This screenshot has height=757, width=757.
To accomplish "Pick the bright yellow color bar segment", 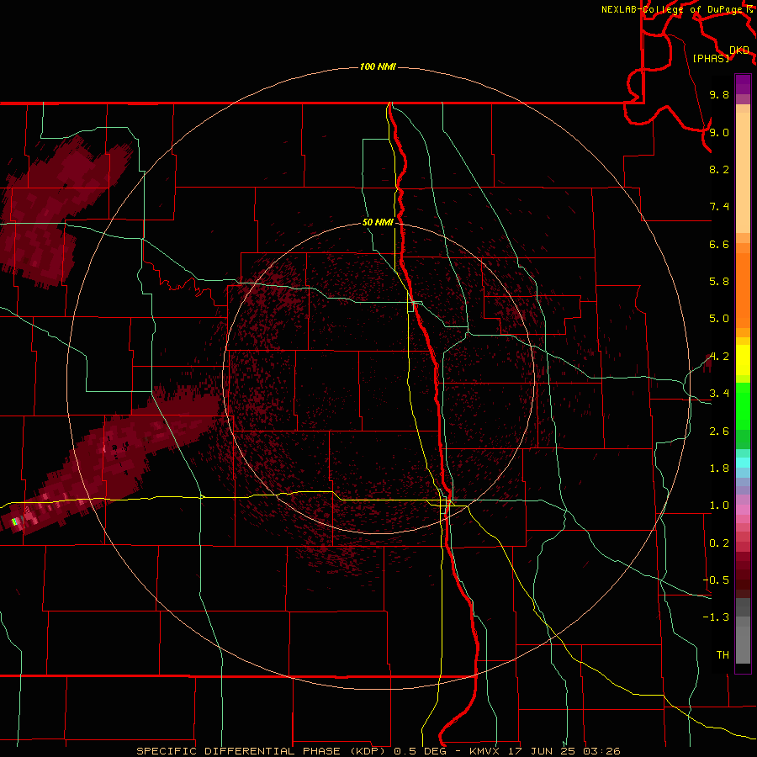I will point(743,360).
